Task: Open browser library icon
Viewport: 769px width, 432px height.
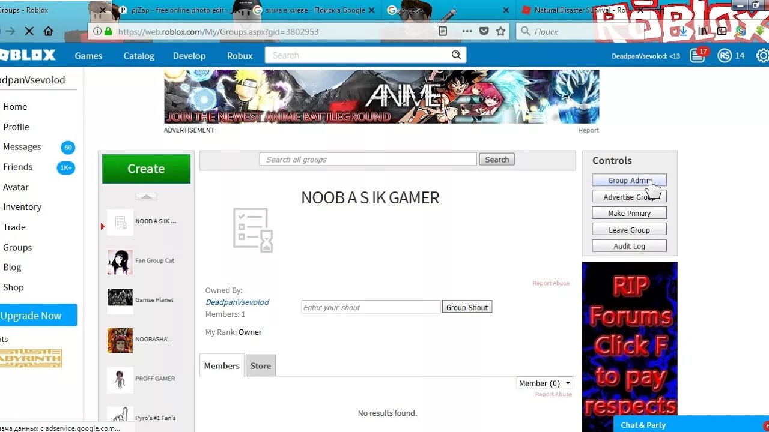Action: tap(702, 31)
